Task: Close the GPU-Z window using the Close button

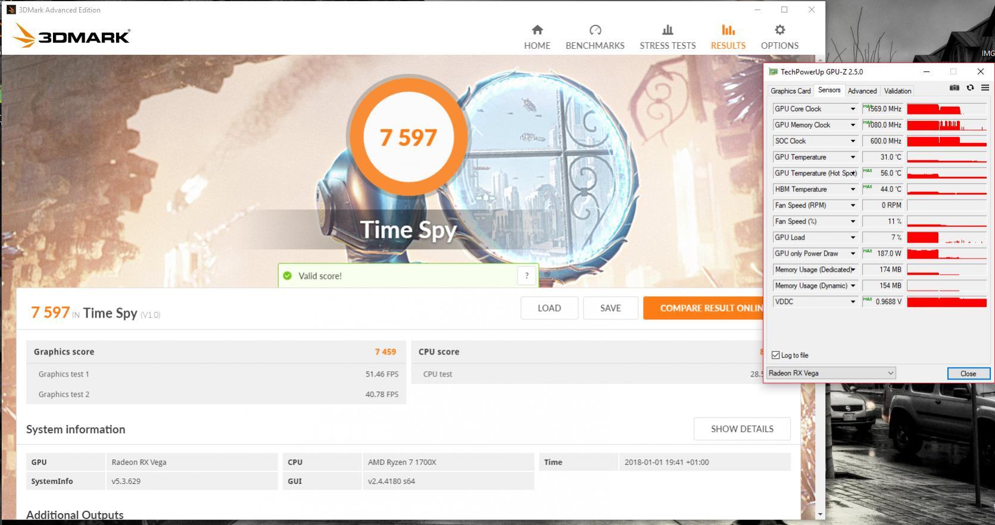Action: pyautogui.click(x=968, y=374)
